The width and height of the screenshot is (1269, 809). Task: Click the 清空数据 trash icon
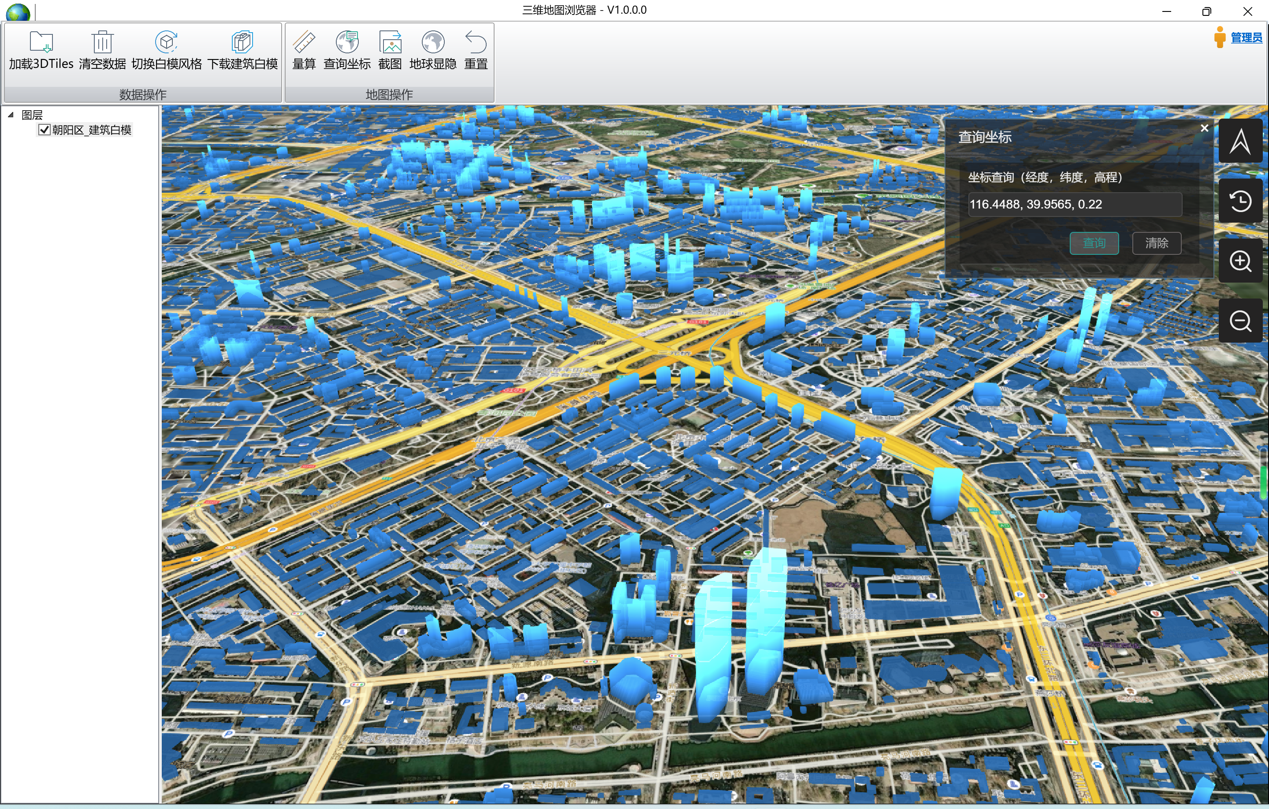[x=102, y=42]
